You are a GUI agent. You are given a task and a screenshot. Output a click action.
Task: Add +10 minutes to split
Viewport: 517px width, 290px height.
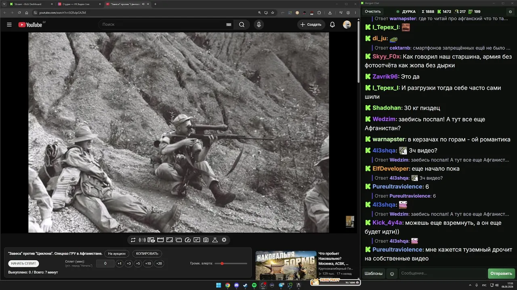(148, 263)
